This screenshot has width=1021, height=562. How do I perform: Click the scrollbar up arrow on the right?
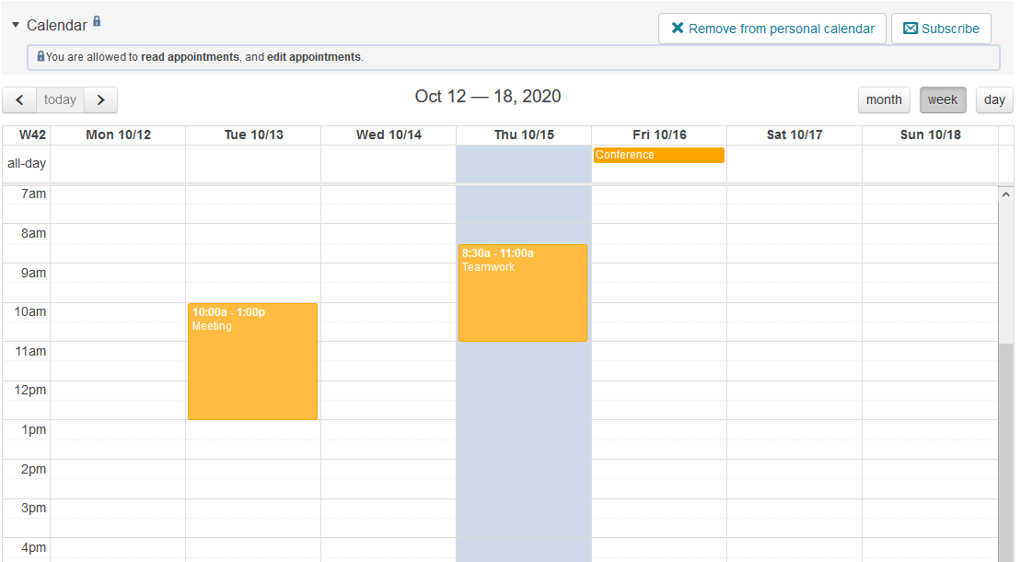coord(1005,193)
